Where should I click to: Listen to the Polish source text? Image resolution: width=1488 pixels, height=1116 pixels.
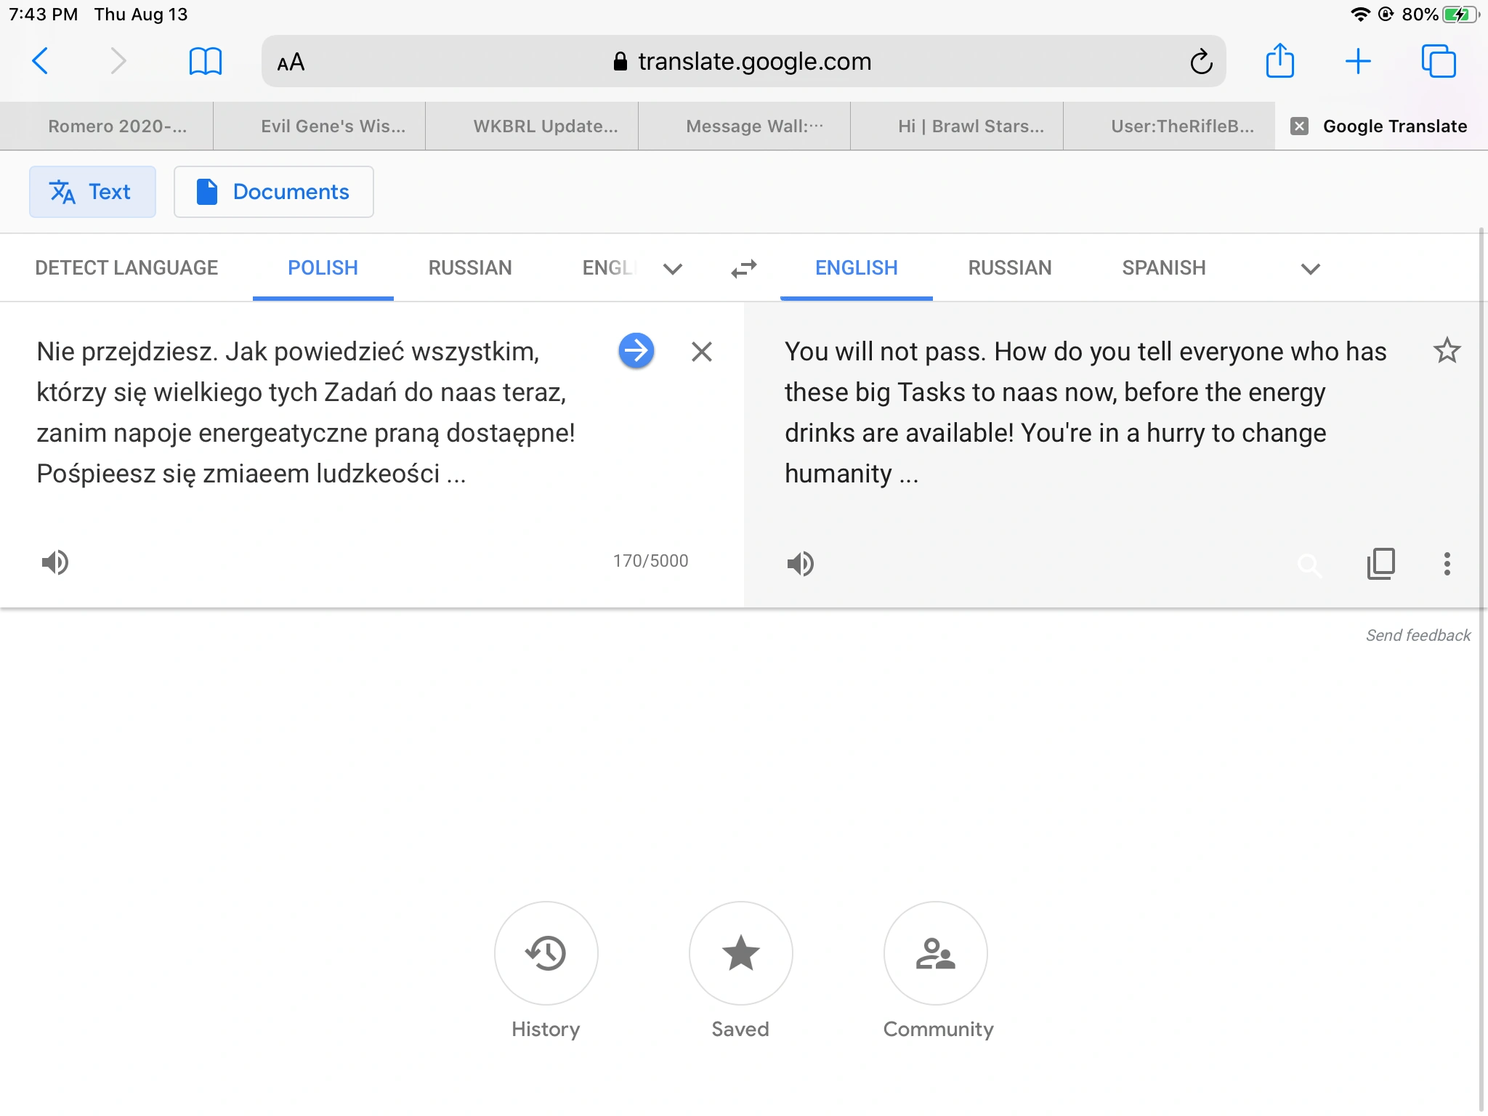pos(55,562)
